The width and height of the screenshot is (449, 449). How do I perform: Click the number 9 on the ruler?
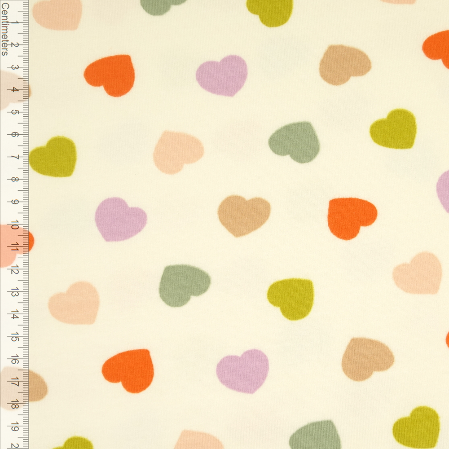pos(14,202)
